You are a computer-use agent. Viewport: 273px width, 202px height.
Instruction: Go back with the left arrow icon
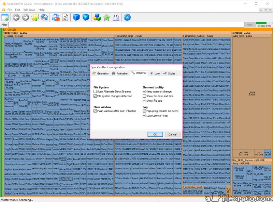16,17
